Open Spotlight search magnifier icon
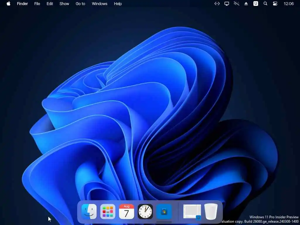This screenshot has width=300, height=225. coord(265,4)
